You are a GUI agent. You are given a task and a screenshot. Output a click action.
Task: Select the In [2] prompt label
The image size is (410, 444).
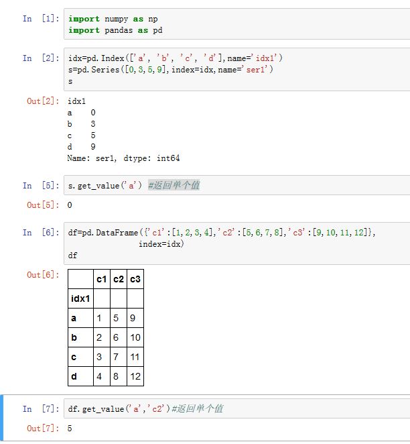41,58
